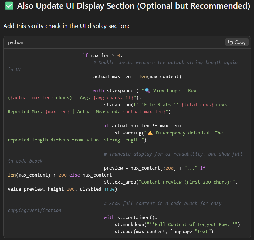Click the 'python' language label
The height and width of the screenshot is (240, 254).
[16, 42]
